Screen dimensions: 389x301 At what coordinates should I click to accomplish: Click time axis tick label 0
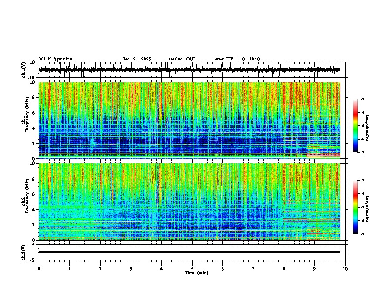39,269
